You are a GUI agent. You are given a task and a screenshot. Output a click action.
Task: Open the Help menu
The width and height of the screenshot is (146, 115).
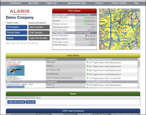136,3
